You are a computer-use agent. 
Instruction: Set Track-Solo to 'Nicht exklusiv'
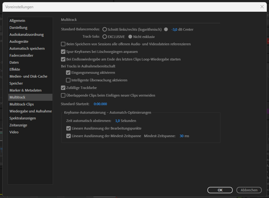(130, 36)
